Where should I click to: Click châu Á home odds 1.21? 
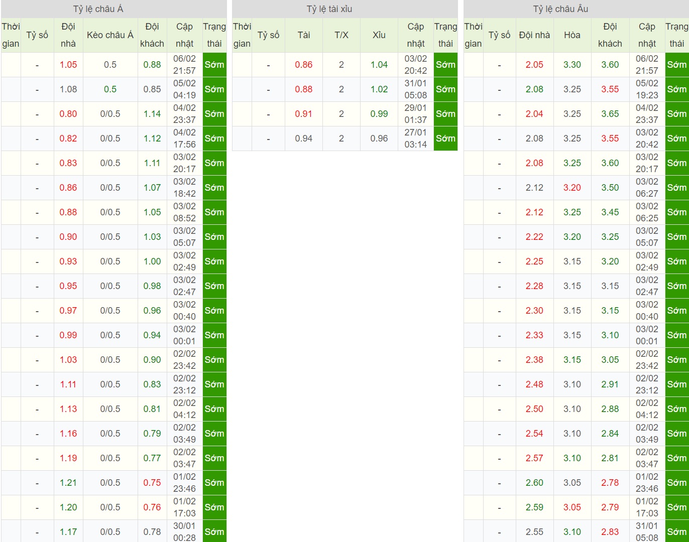point(68,483)
